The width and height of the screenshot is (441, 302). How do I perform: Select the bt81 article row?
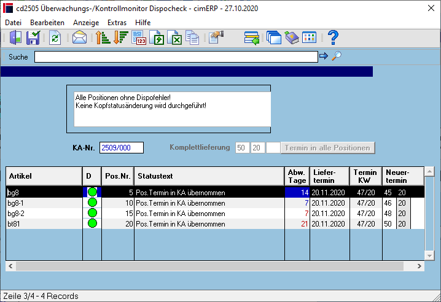(x=215, y=224)
